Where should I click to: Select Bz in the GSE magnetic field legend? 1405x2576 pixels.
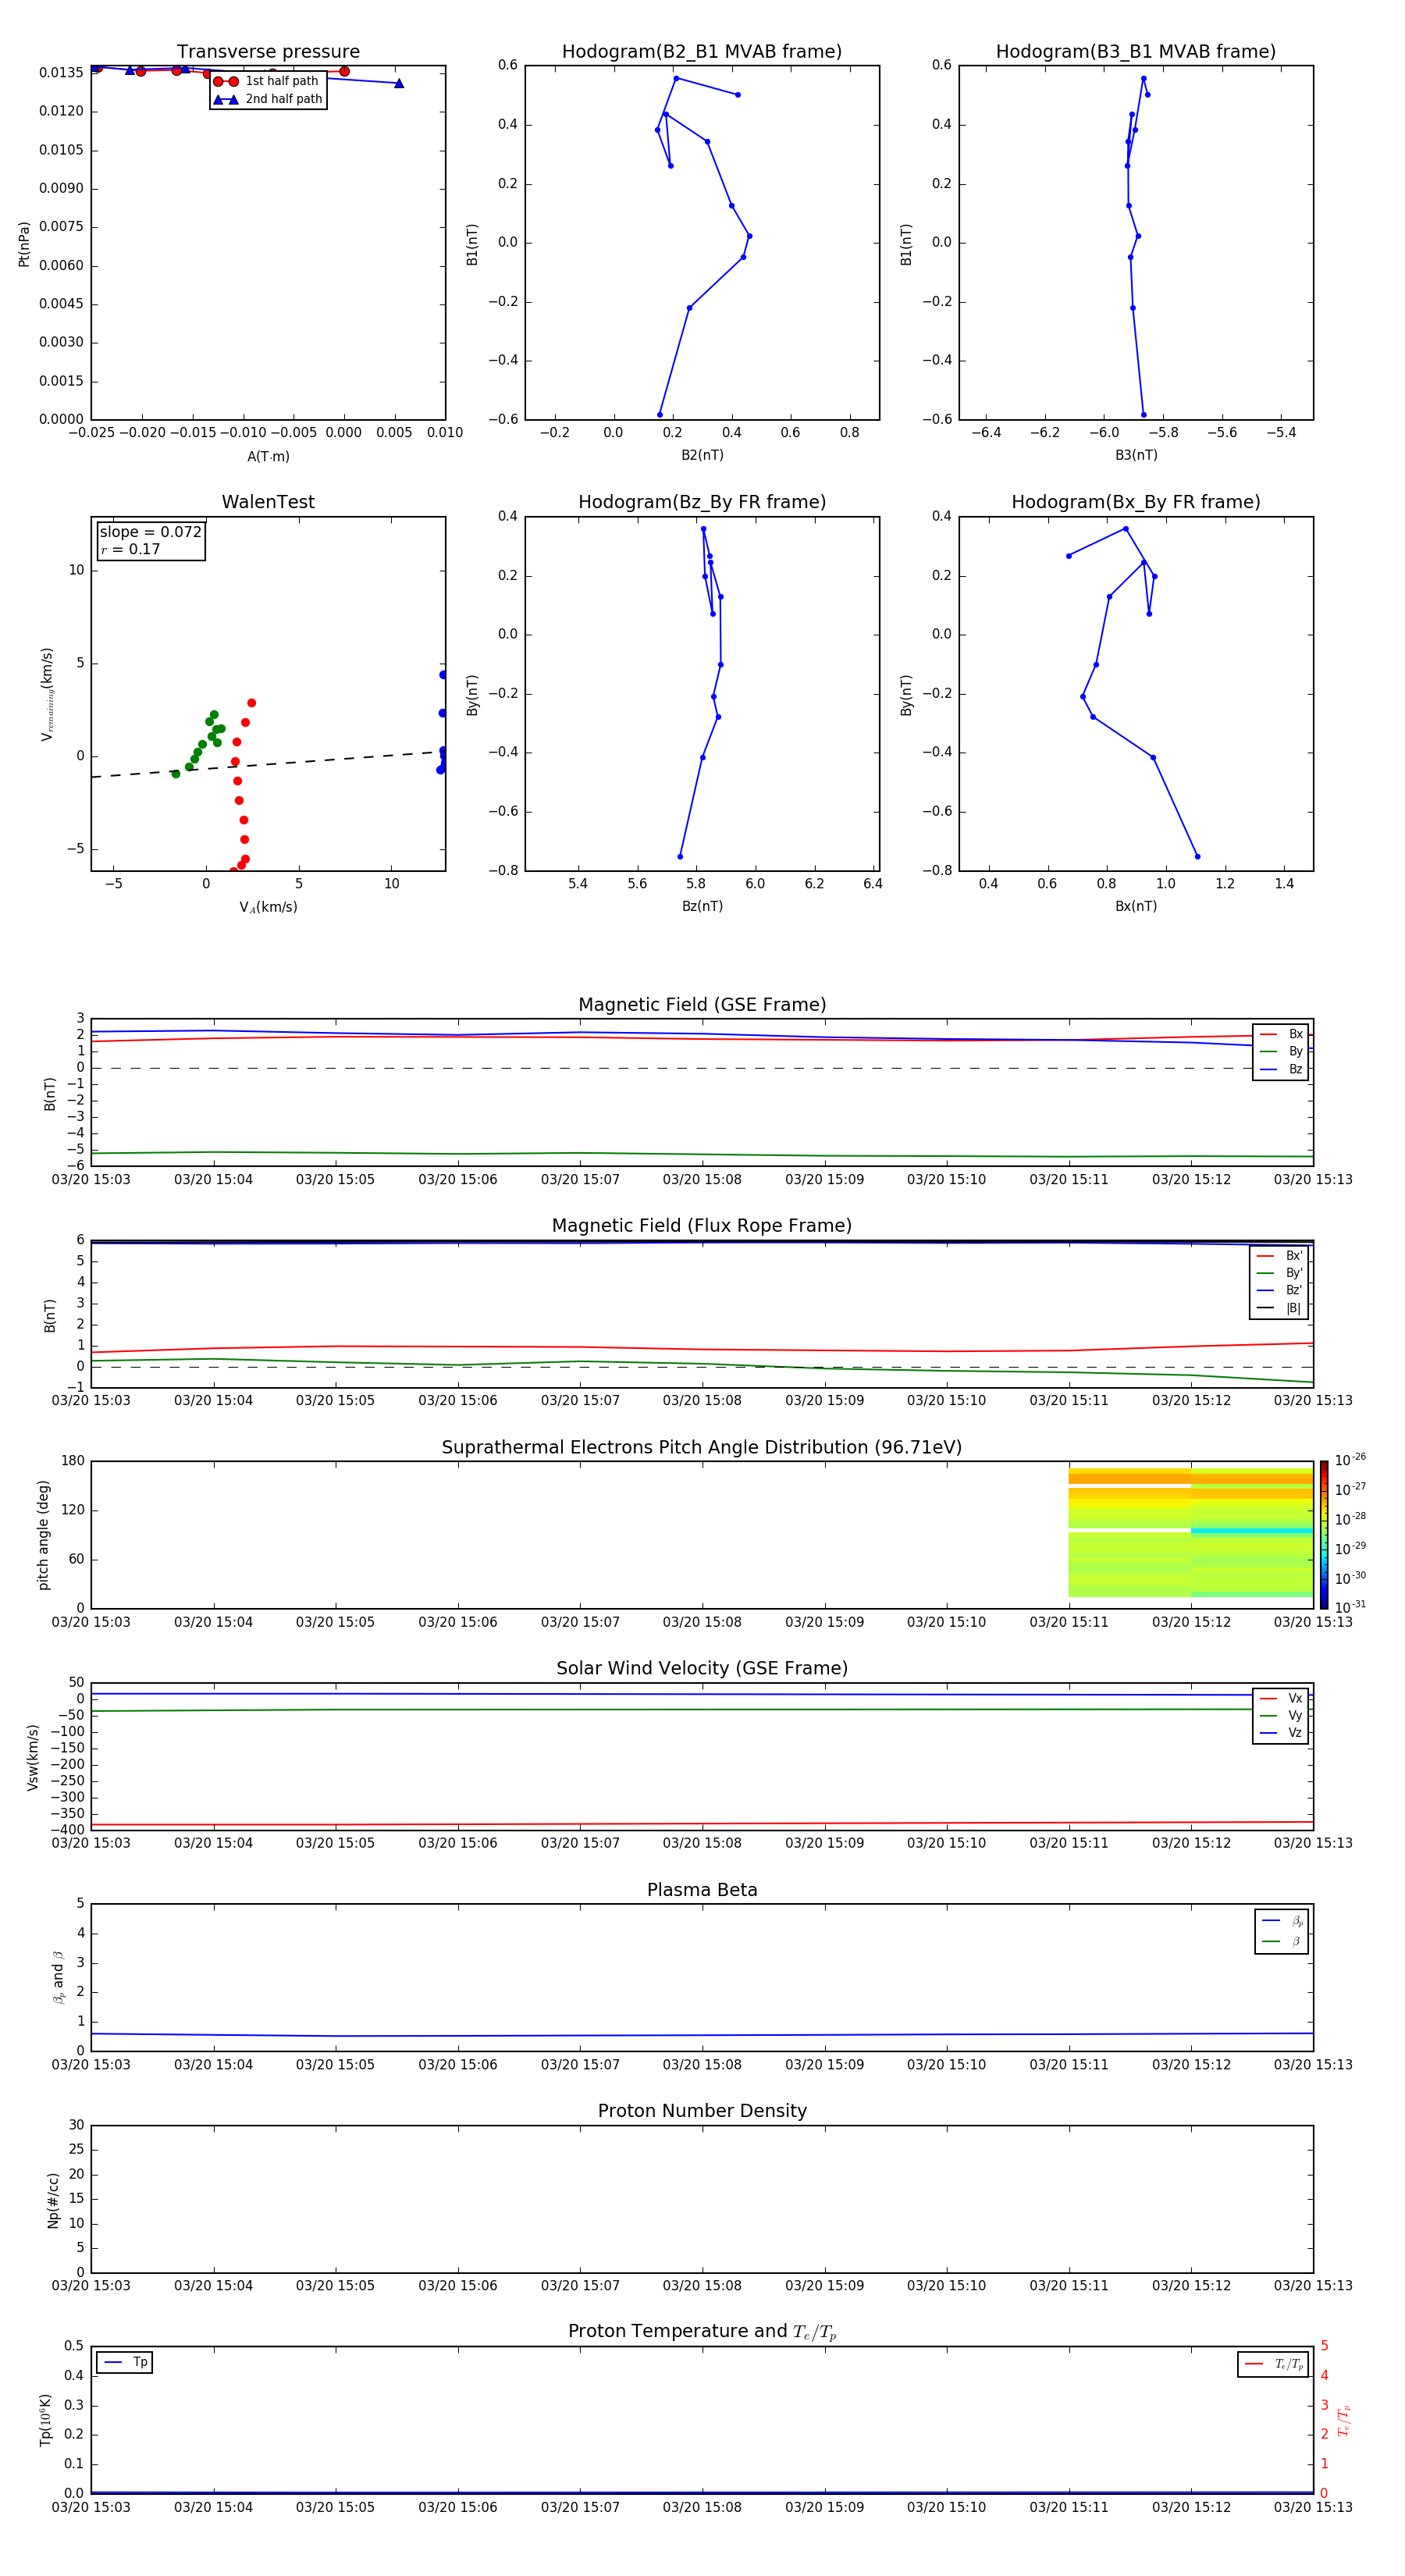pyautogui.click(x=1281, y=1069)
